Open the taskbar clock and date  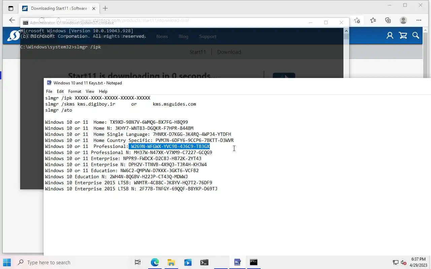(418, 262)
